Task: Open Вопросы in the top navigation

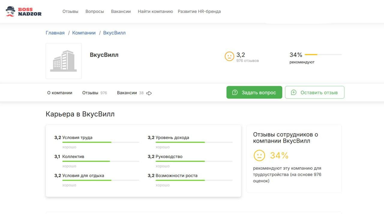Action: tap(94, 11)
